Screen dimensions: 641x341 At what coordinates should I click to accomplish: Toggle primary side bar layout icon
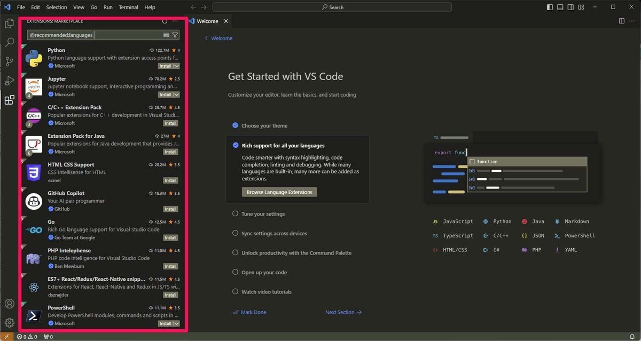click(550, 7)
